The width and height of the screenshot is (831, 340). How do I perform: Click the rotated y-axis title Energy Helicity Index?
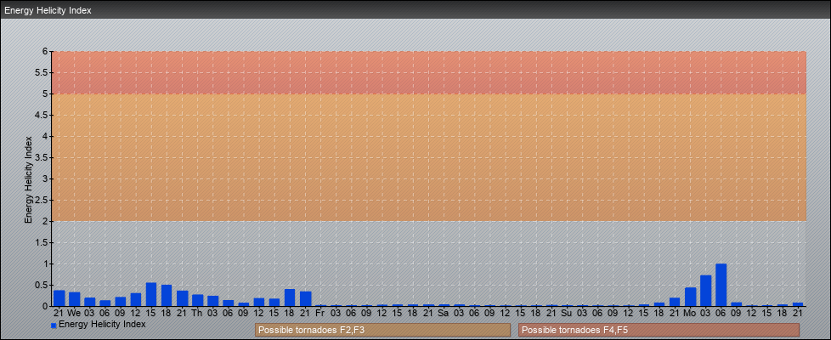[x=28, y=178]
